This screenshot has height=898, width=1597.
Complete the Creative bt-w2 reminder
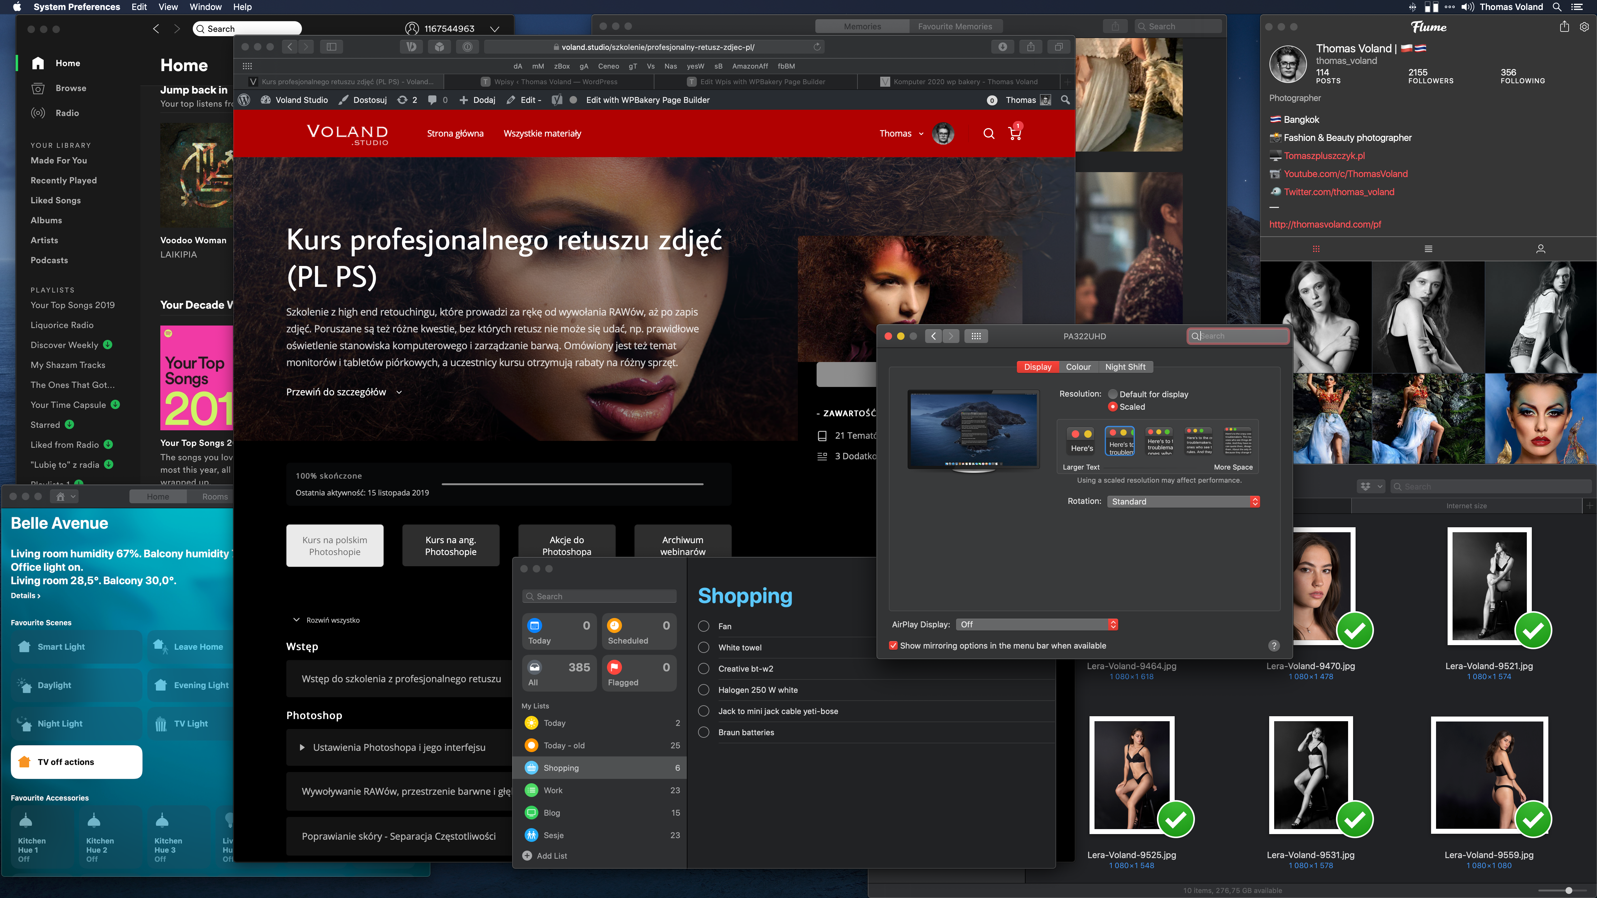(x=704, y=669)
